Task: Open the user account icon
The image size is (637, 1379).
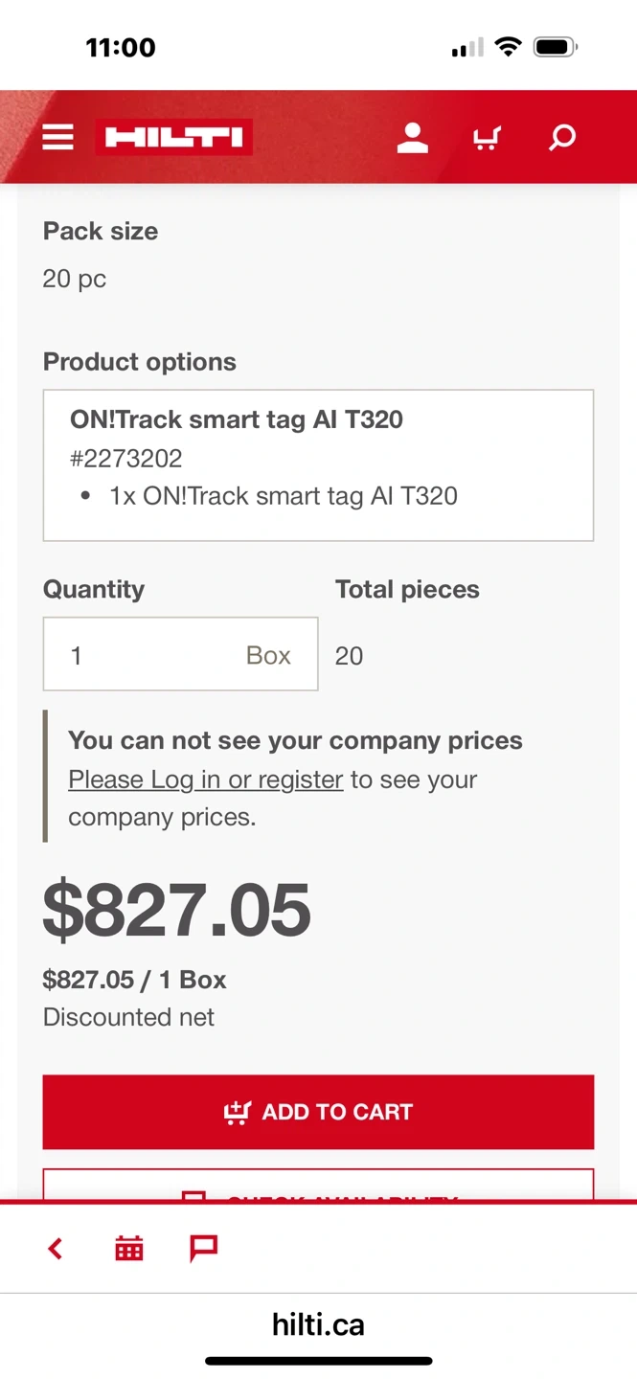Action: click(413, 137)
